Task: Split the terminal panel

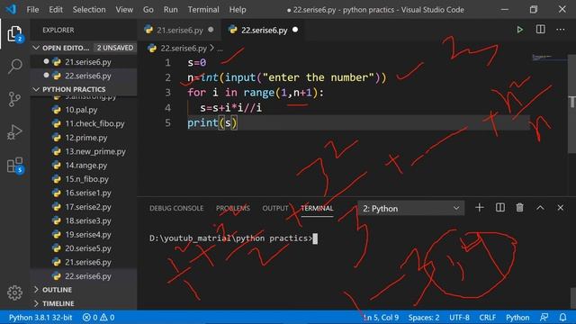Action: tap(500, 208)
